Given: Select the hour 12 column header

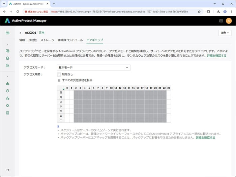Looking at the screenshot, I should click(120, 88).
